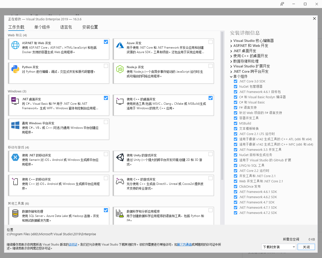Uncheck 数据存储和处理 workload checkbox

click(106, 210)
